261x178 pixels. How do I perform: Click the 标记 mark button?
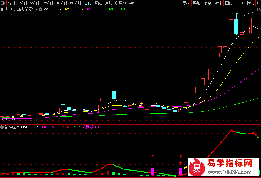250,3
